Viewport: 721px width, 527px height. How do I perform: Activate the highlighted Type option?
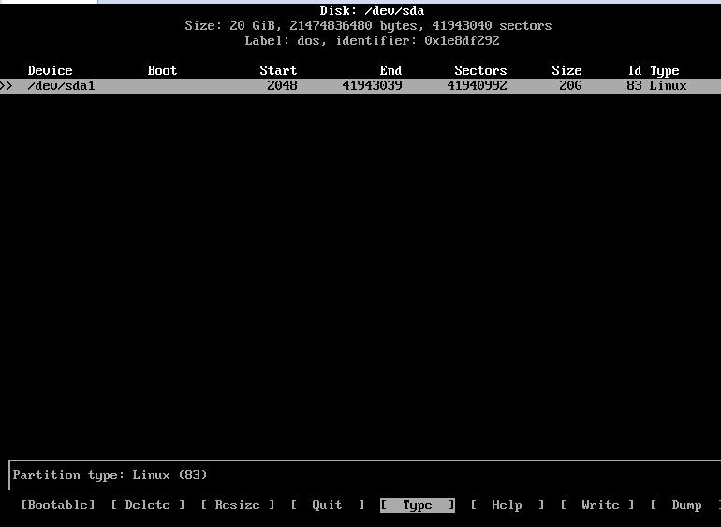pyautogui.click(x=418, y=505)
